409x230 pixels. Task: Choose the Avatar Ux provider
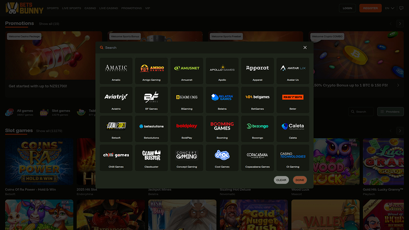293,71
